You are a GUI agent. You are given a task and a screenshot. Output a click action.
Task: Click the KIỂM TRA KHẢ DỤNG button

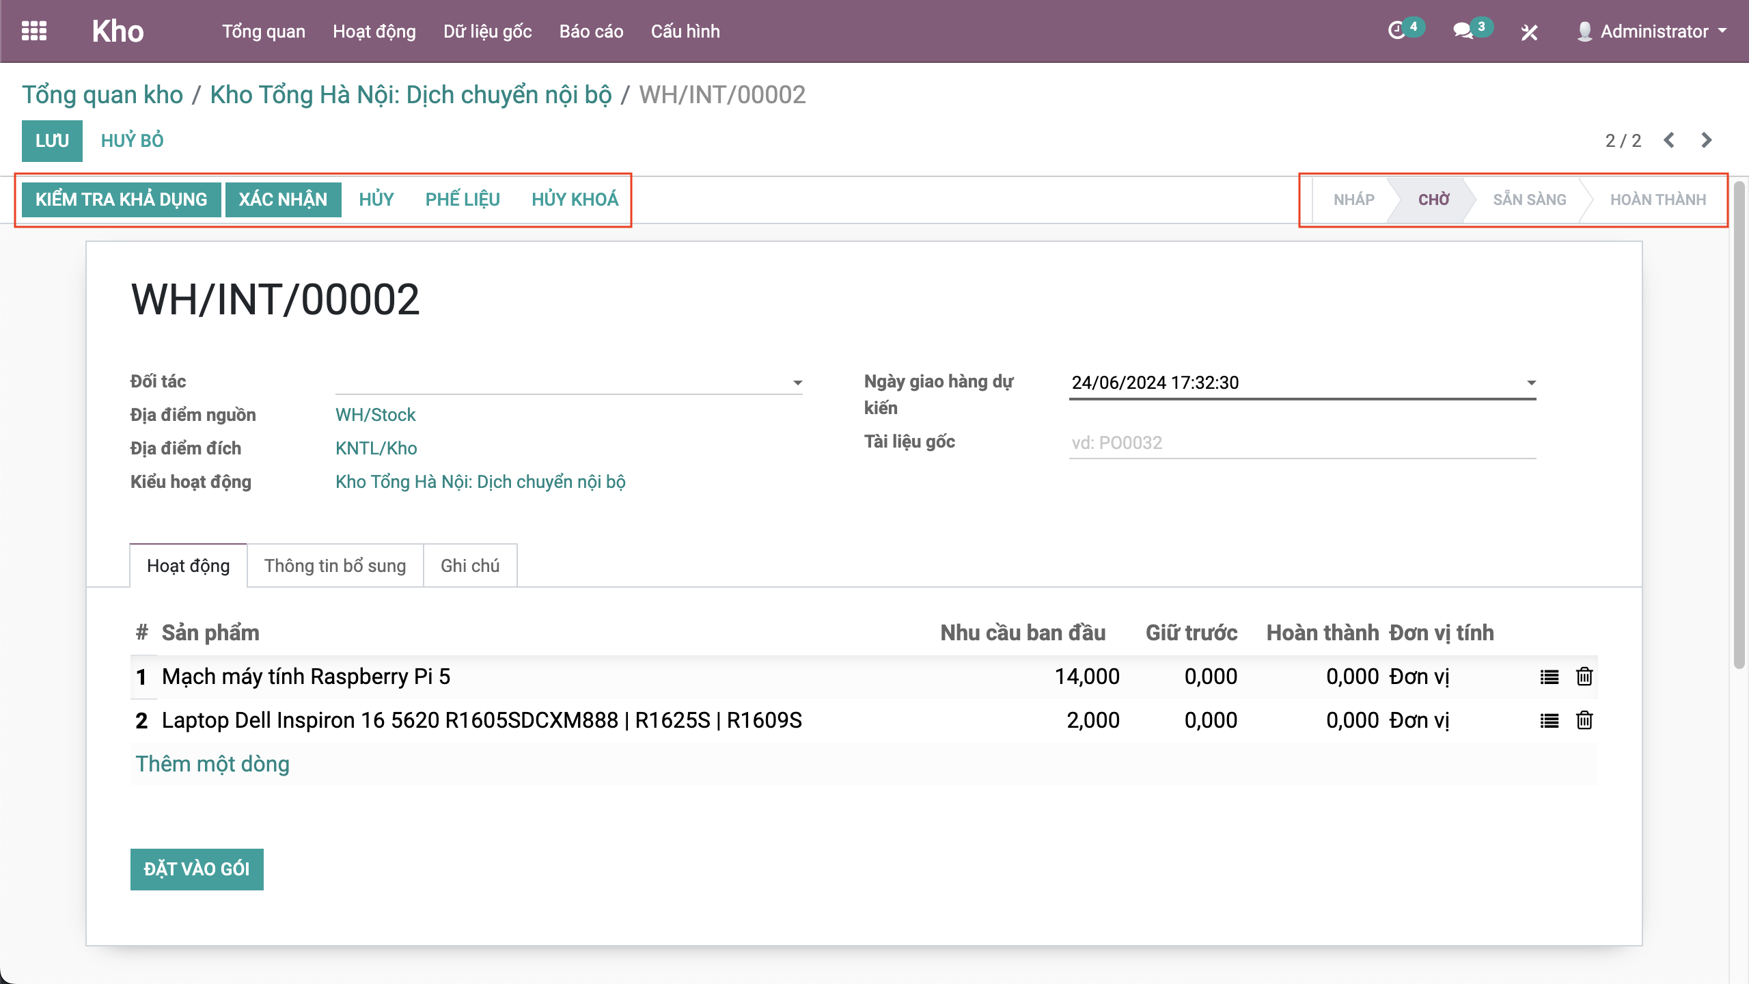click(121, 200)
